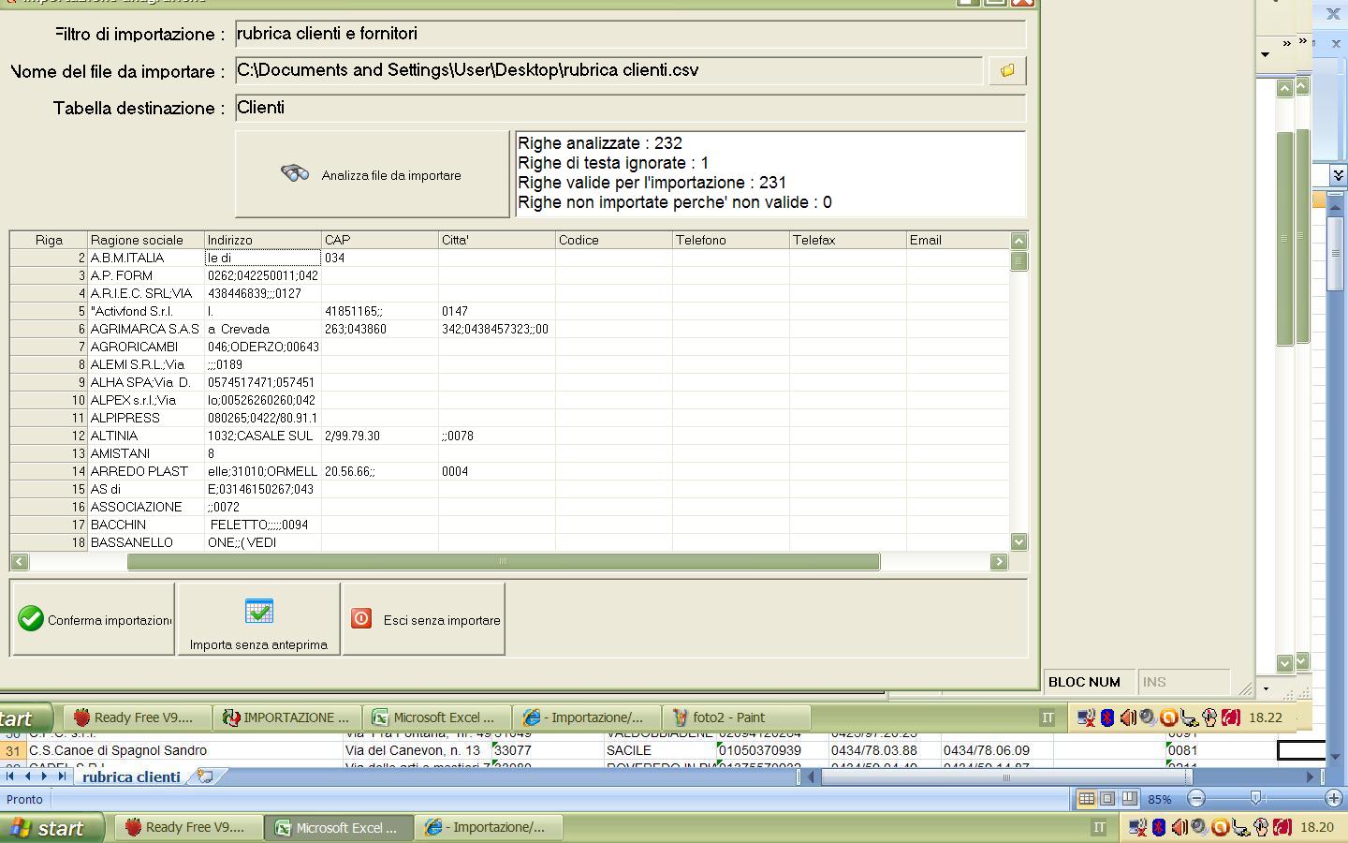Image resolution: width=1348 pixels, height=843 pixels.
Task: Switch Excel to Page Break Preview
Action: tap(1129, 799)
